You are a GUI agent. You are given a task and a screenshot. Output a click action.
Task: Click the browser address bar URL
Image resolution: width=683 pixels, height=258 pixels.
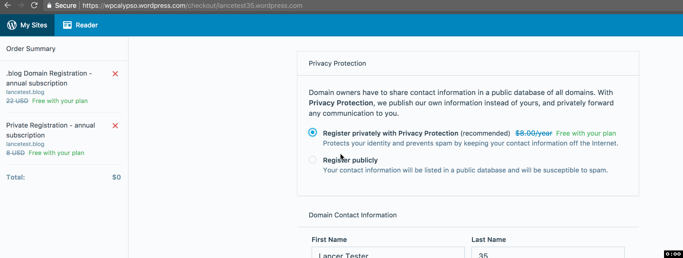coord(192,6)
